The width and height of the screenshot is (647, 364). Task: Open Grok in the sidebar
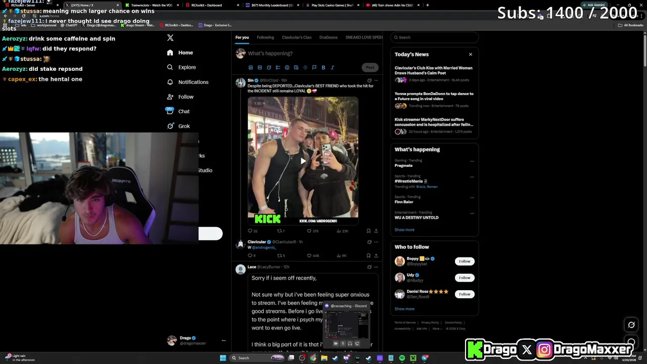pos(178,126)
